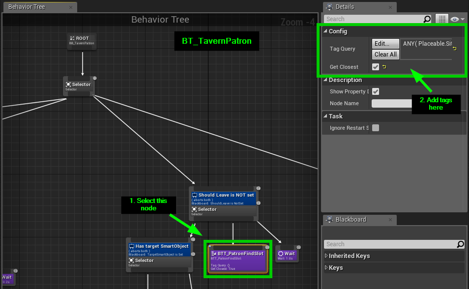Image resolution: width=469 pixels, height=289 pixels.
Task: Click the 'Has target SmartObject' decorator
Action: pos(159,249)
